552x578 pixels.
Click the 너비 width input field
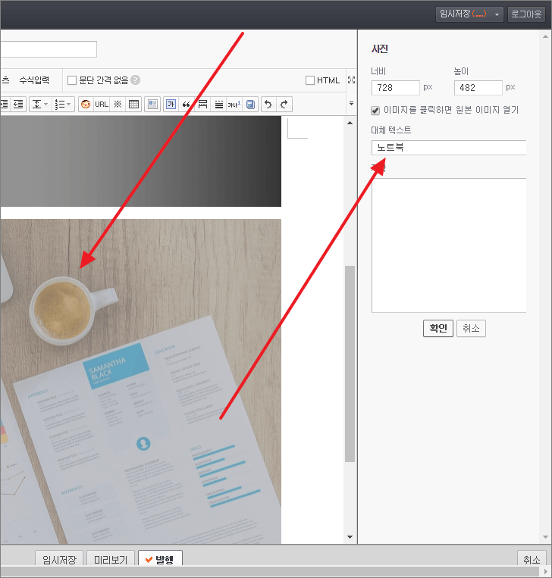tap(396, 88)
